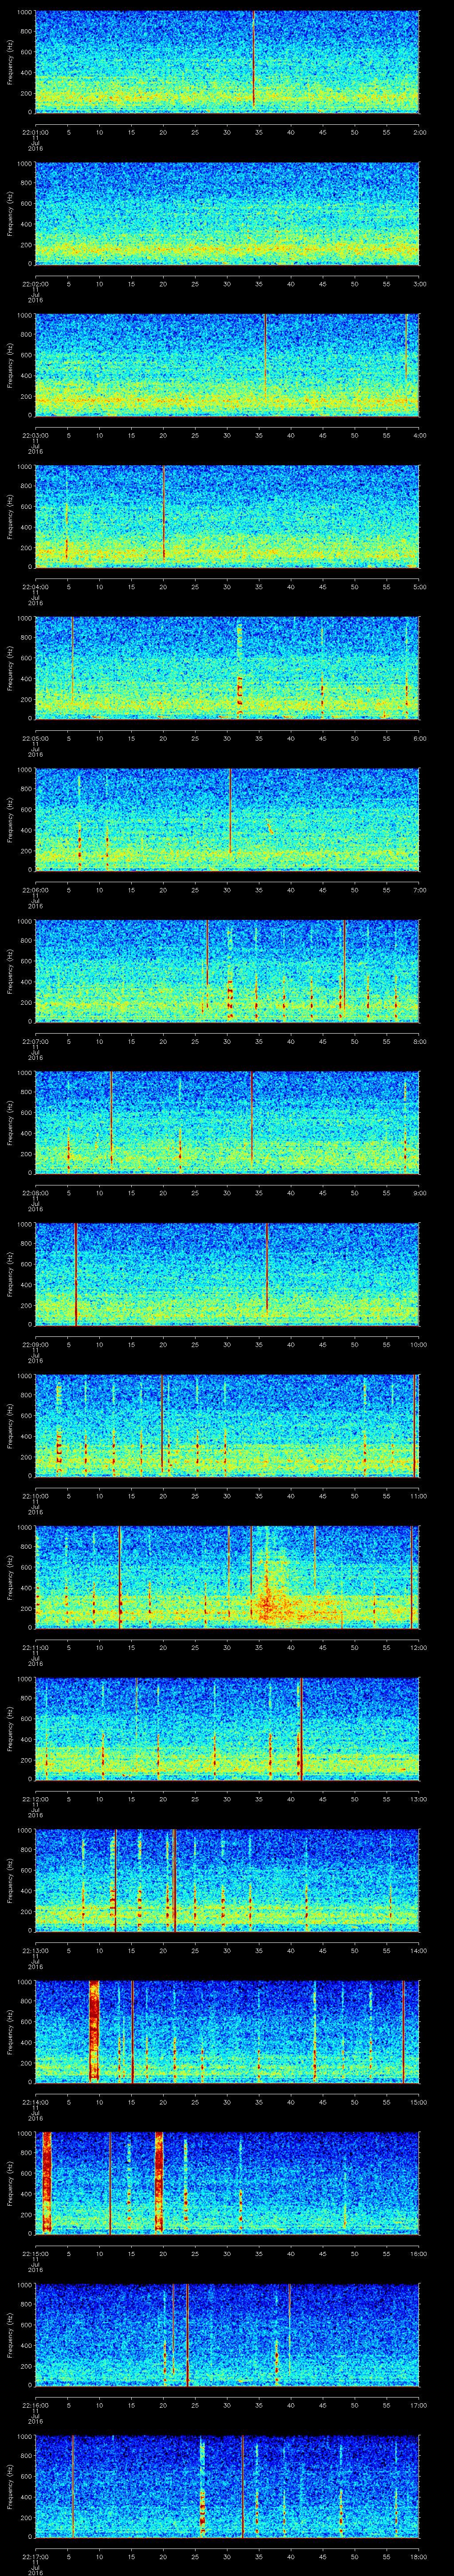Click the 22:02:00 start time label
This screenshot has height=2576, width=454.
coord(36,284)
